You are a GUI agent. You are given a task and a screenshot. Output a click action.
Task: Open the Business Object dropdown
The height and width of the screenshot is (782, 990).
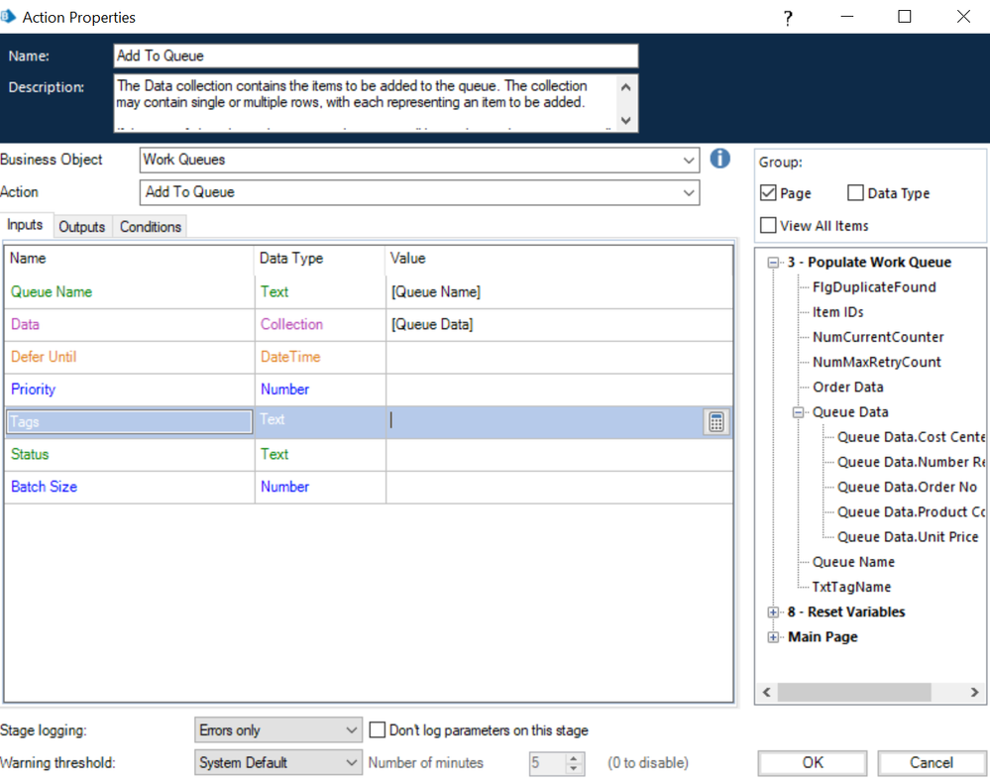(690, 160)
